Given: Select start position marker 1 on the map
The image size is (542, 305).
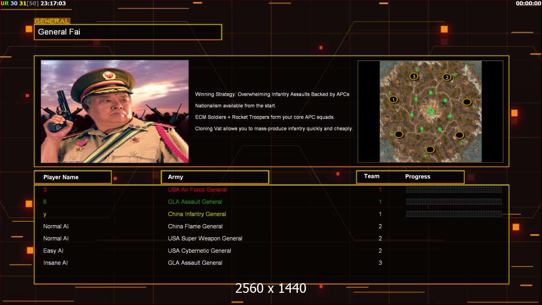Looking at the screenshot, I should point(393,100).
